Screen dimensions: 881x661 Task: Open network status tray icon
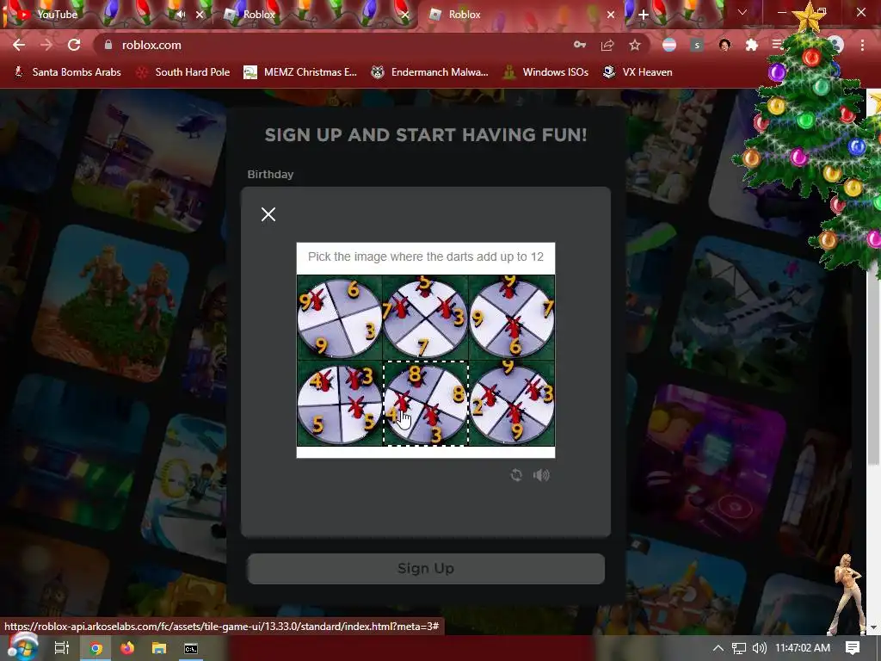click(739, 648)
